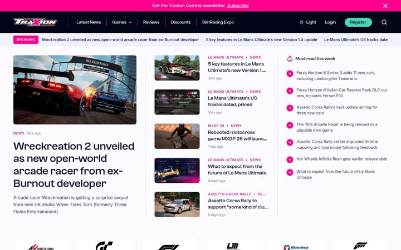Expand the Games dropdown menu
This screenshot has height=250, width=401.
(122, 22)
